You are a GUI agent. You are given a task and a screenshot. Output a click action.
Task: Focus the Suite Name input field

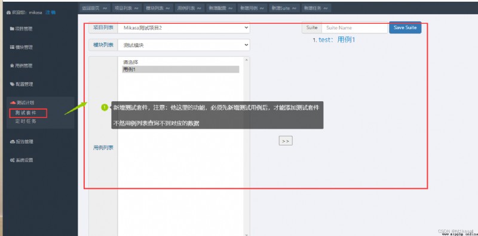(x=354, y=27)
